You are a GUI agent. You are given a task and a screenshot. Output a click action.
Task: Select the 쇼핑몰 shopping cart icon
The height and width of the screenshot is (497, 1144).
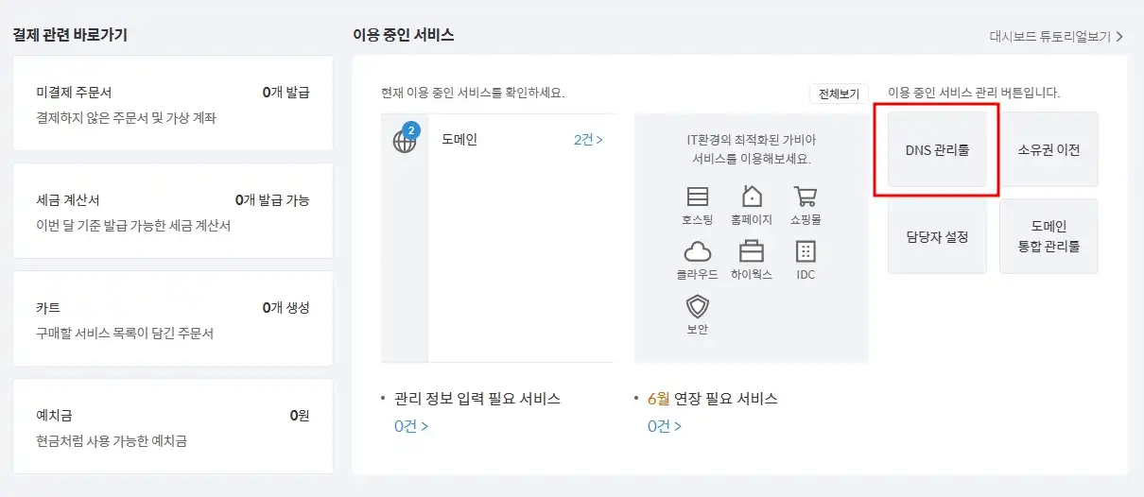coord(806,197)
